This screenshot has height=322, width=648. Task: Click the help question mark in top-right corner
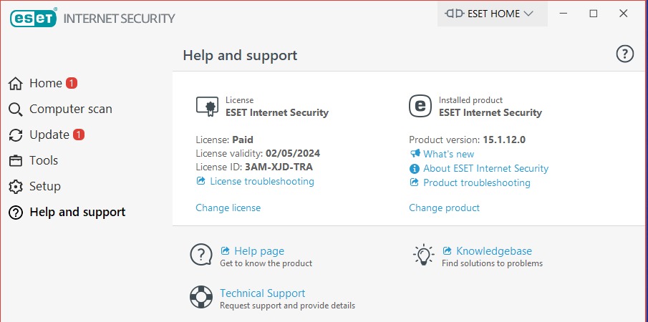pyautogui.click(x=625, y=54)
